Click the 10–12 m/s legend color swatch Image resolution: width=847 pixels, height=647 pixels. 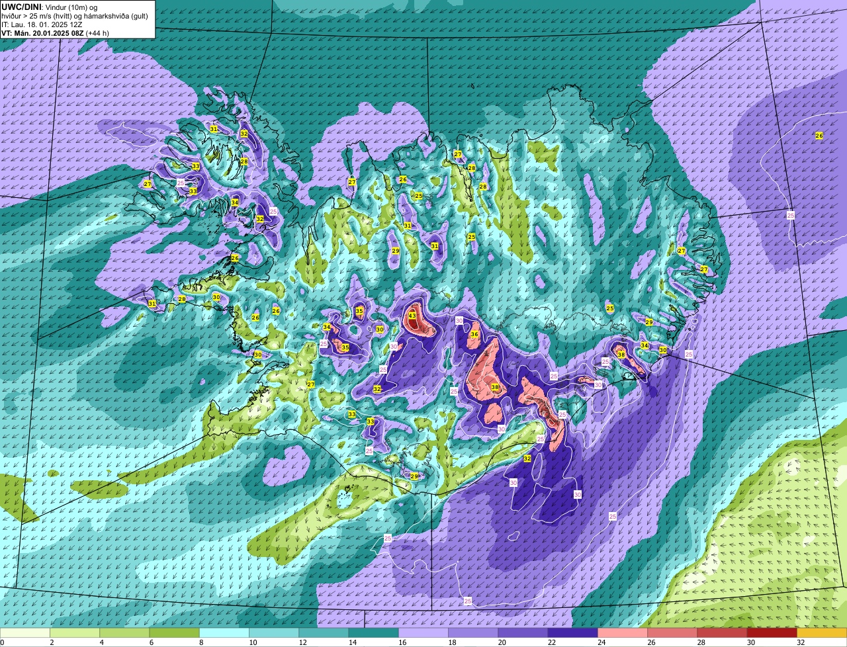click(274, 632)
